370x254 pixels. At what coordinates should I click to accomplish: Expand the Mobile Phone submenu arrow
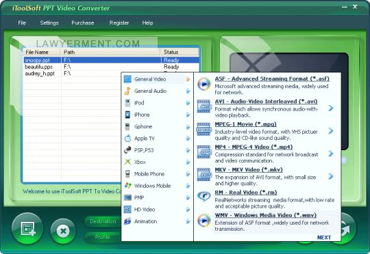coord(188,174)
